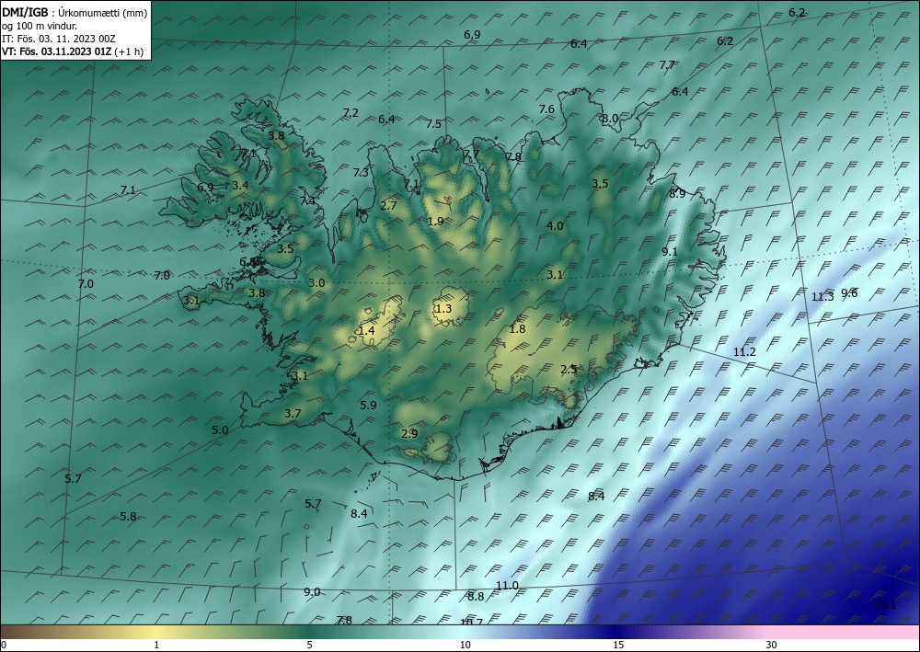Viewport: 920px width, 652px height.
Task: Click the '5' label on the color scale
Action: coord(309,646)
